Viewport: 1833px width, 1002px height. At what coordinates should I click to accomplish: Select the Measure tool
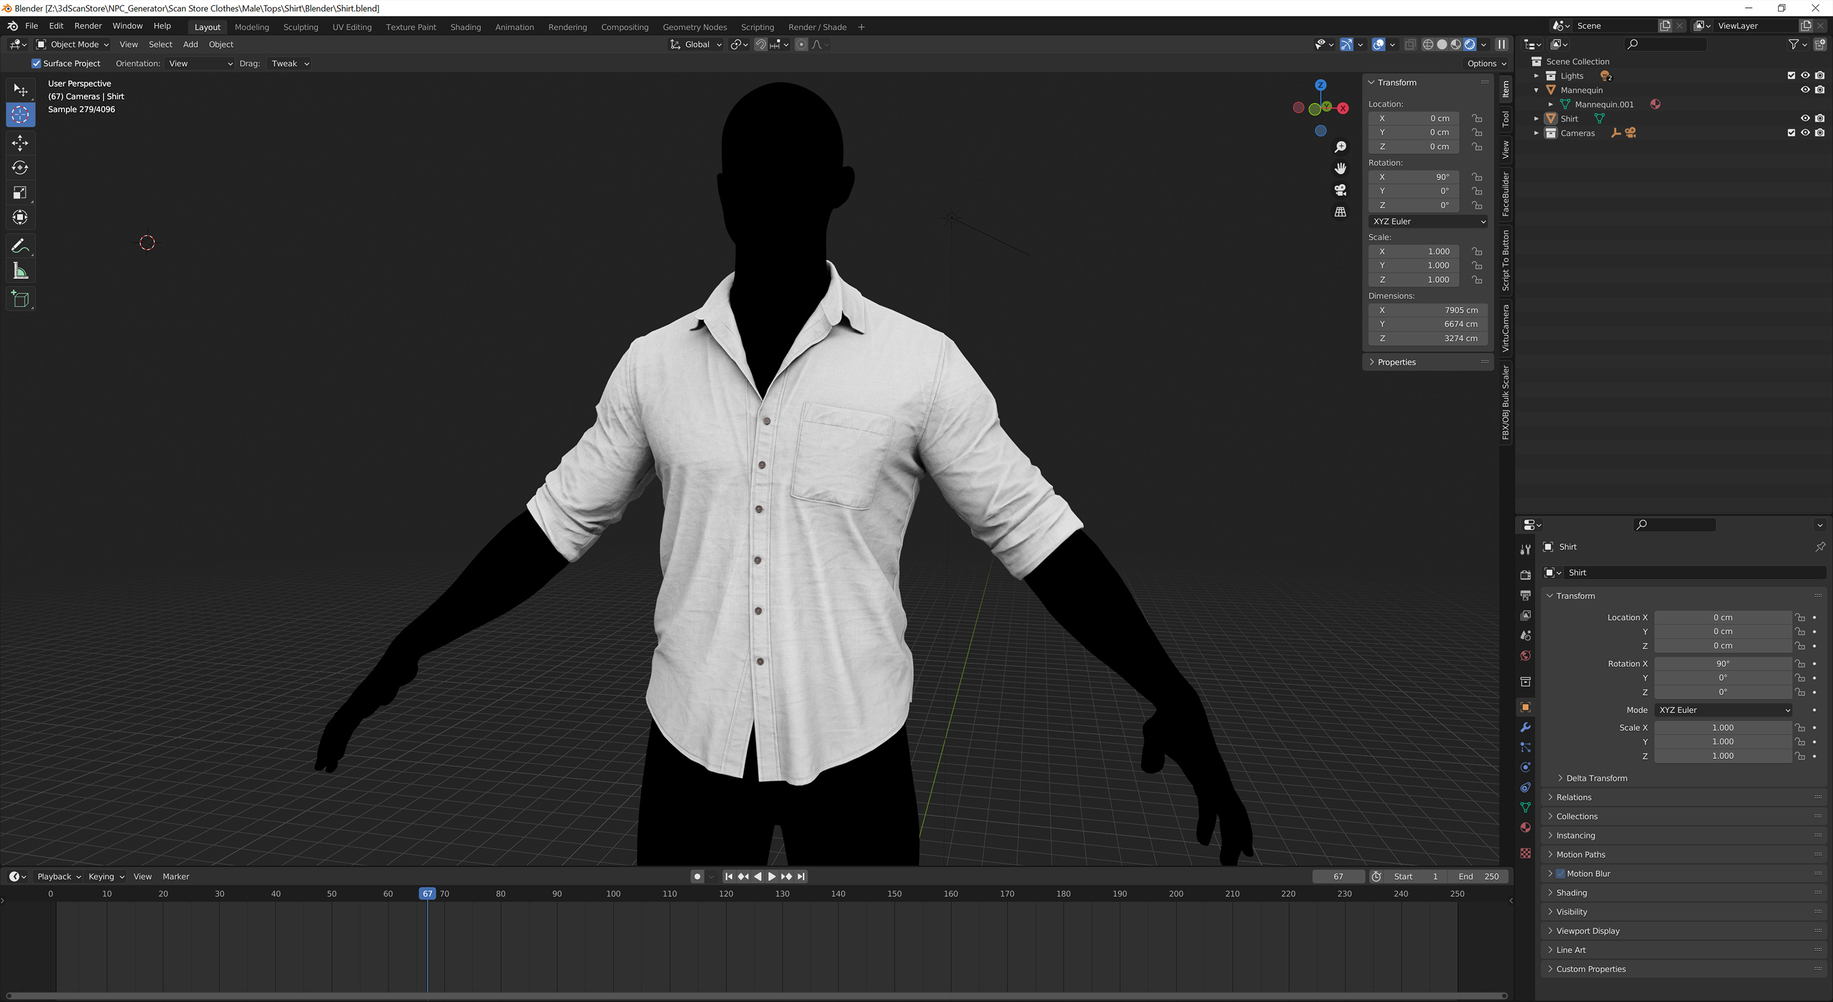(x=21, y=270)
